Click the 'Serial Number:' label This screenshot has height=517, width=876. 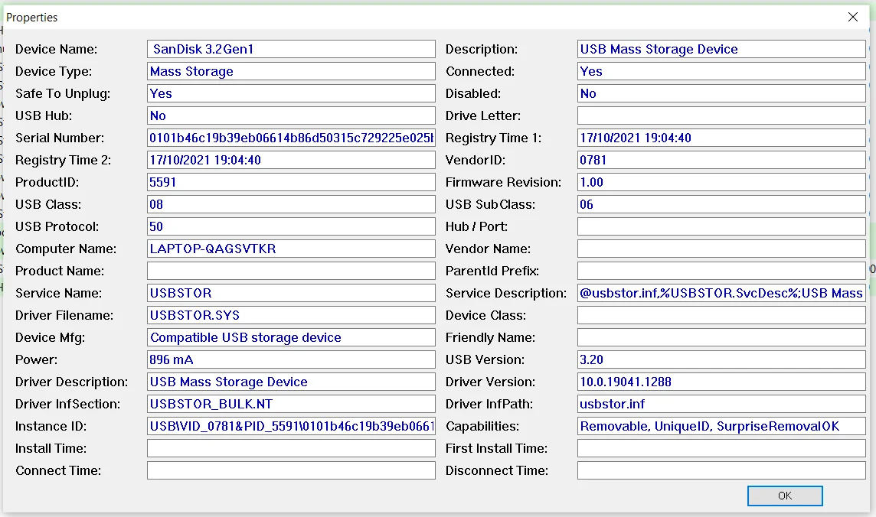60,138
